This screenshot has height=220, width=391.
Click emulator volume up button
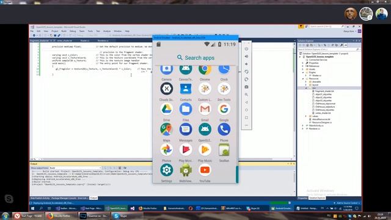[x=246, y=56]
